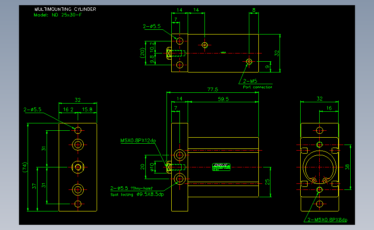Click the '2-M5' port callout
Screen dimensions: 374x230
250,81
